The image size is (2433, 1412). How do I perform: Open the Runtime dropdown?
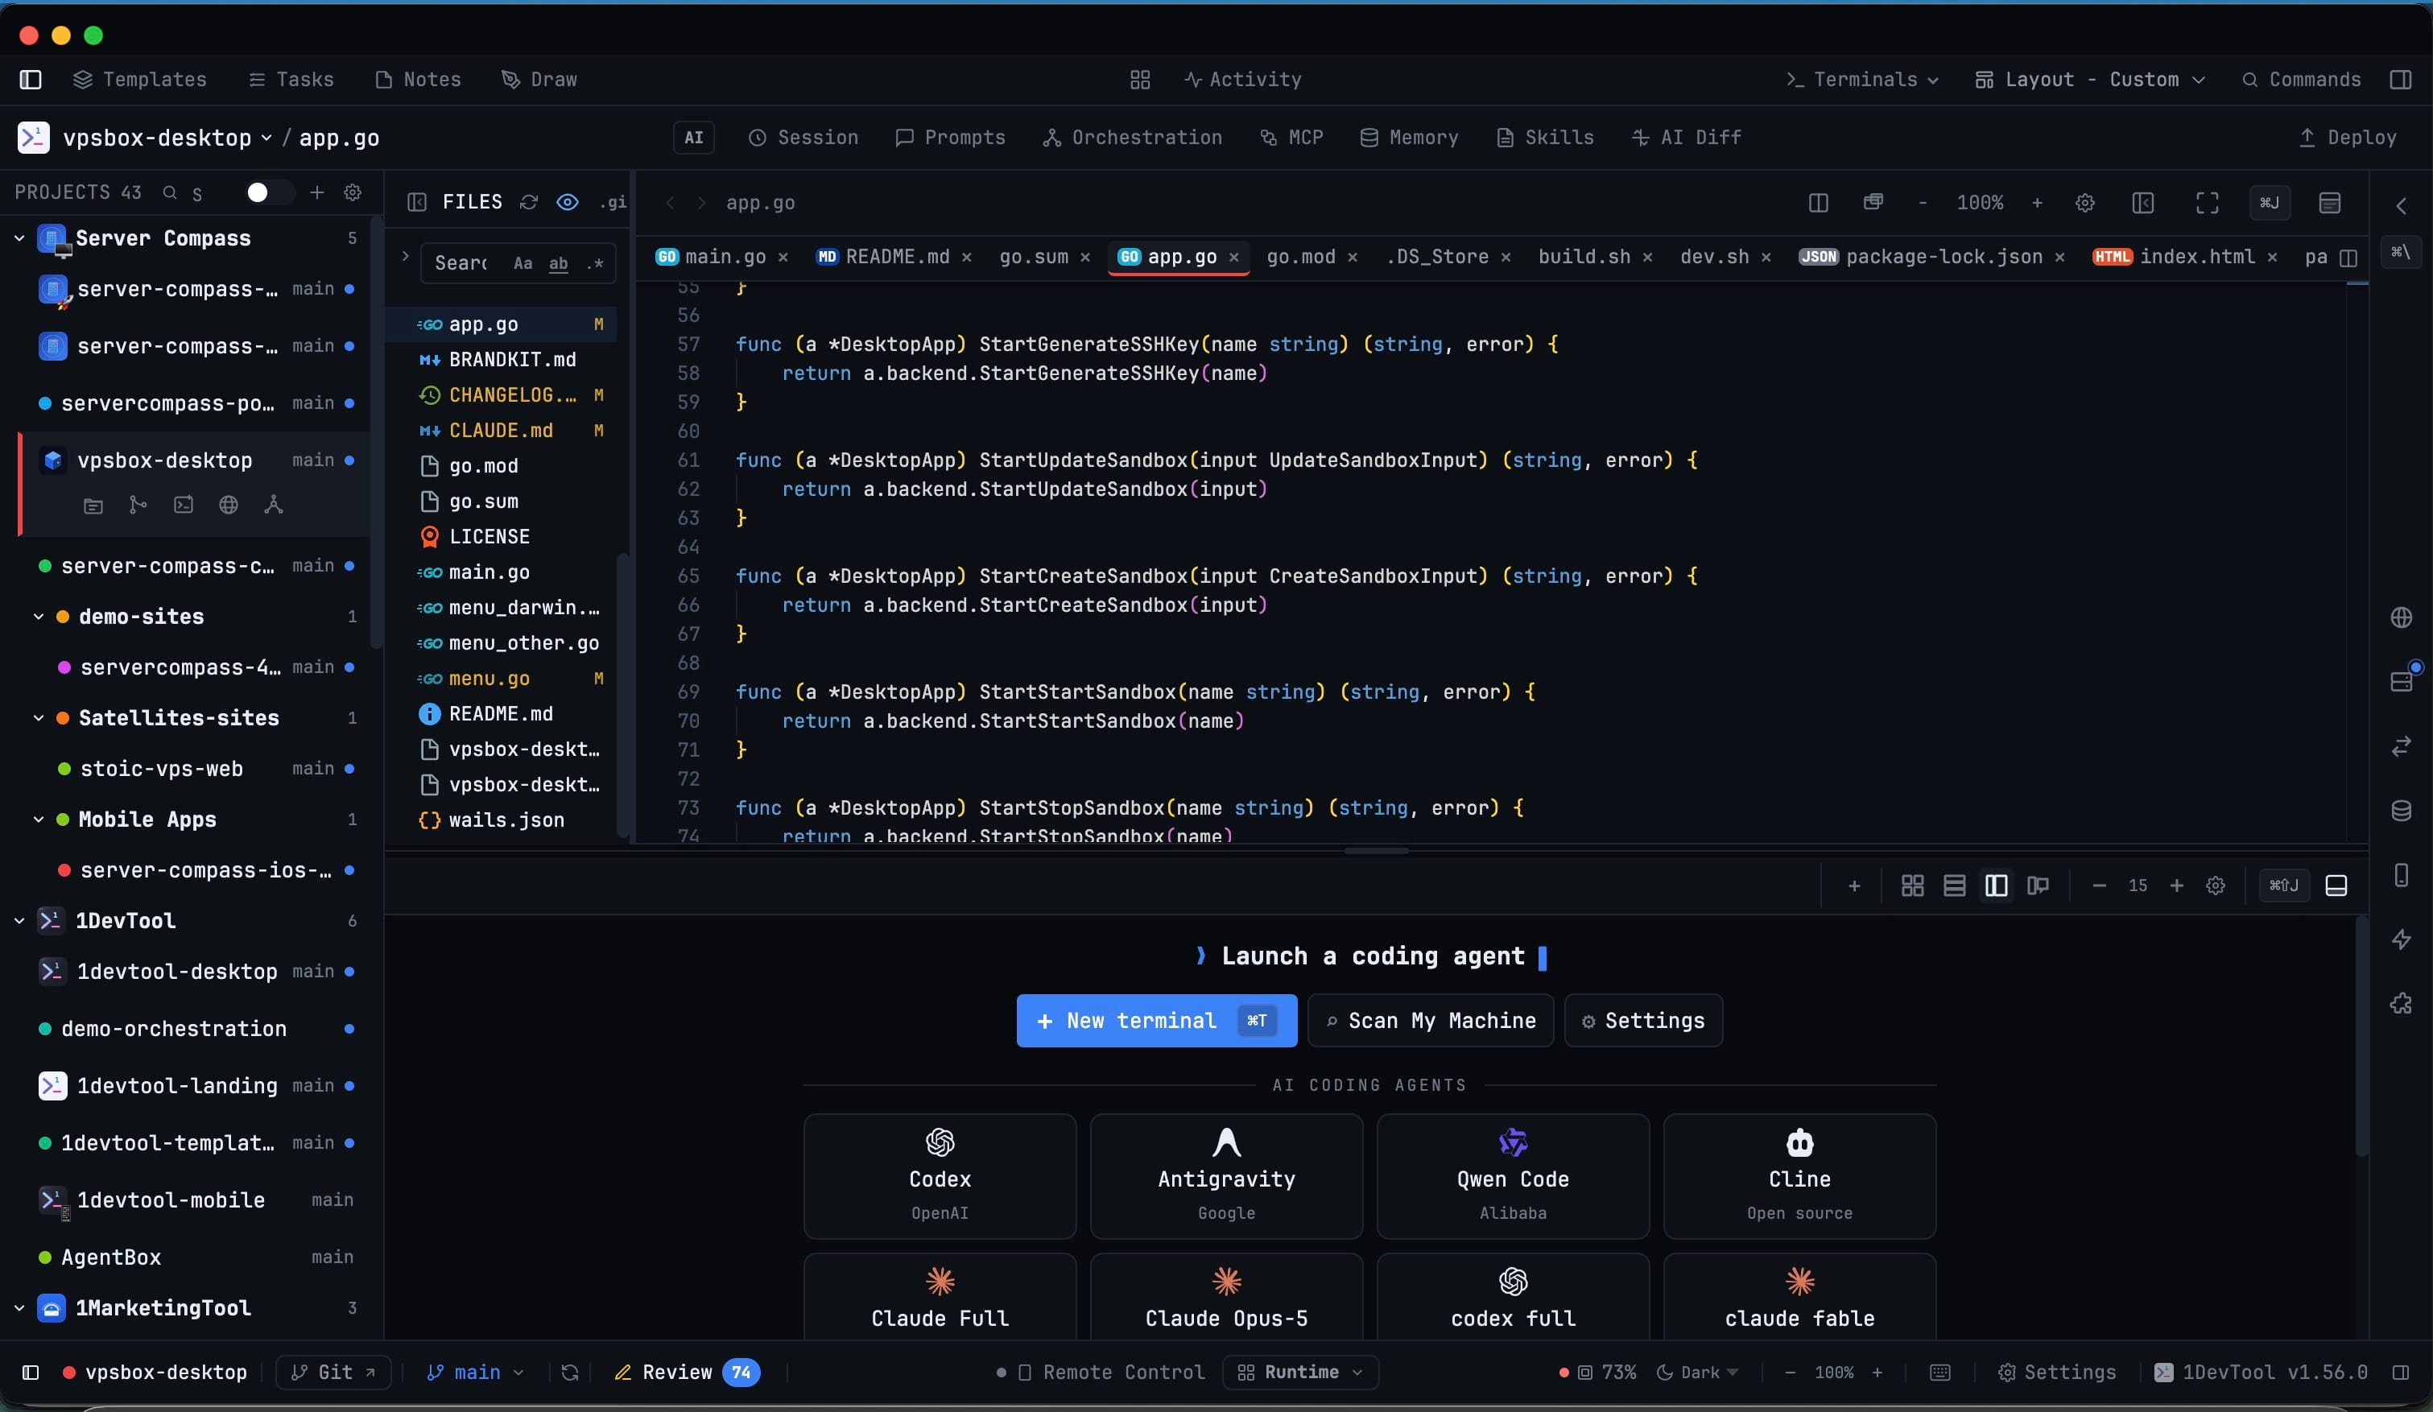click(x=1300, y=1373)
